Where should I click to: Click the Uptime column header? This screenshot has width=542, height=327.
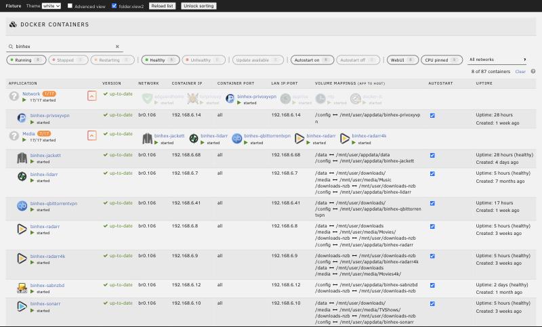[484, 83]
